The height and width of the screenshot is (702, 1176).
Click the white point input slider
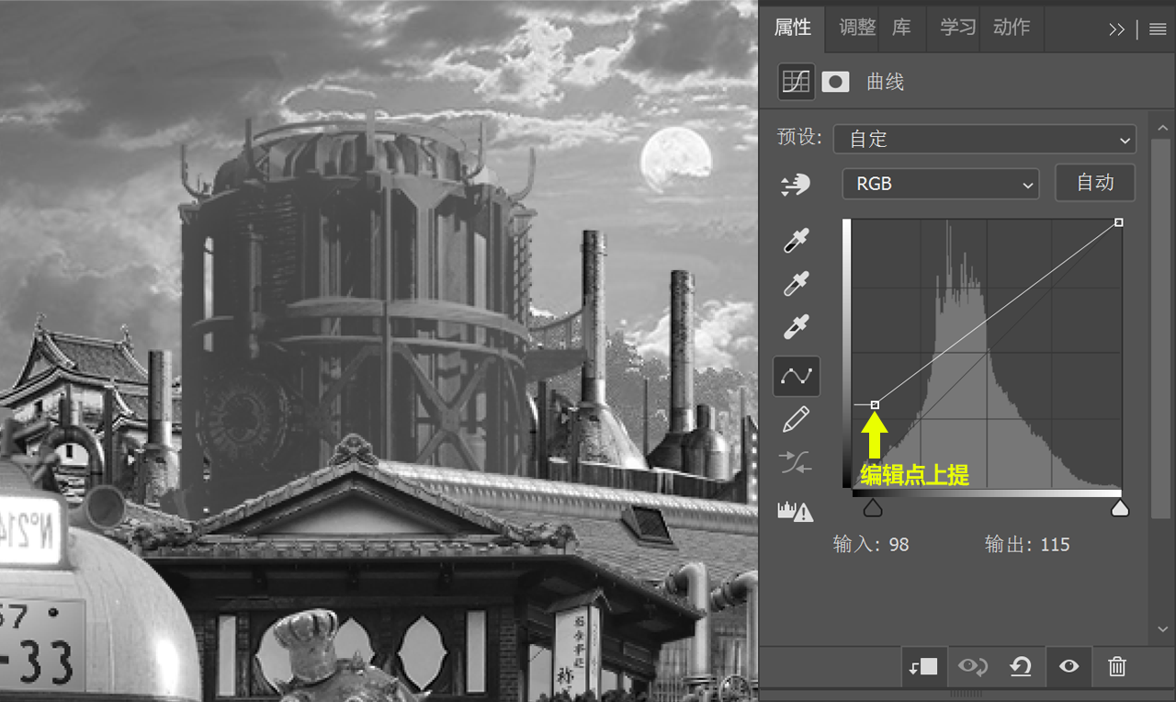[x=1119, y=507]
